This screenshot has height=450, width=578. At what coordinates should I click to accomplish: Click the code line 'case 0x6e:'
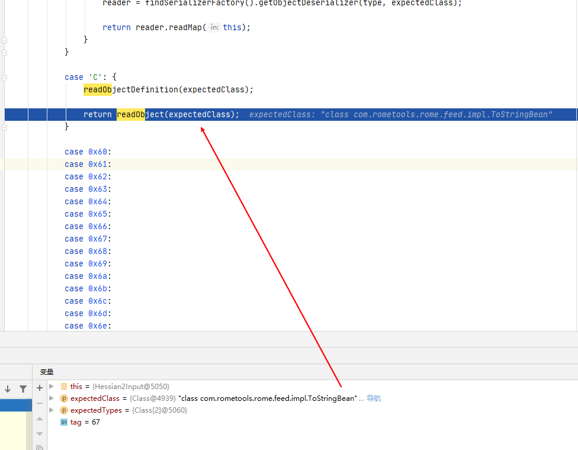[x=88, y=326]
